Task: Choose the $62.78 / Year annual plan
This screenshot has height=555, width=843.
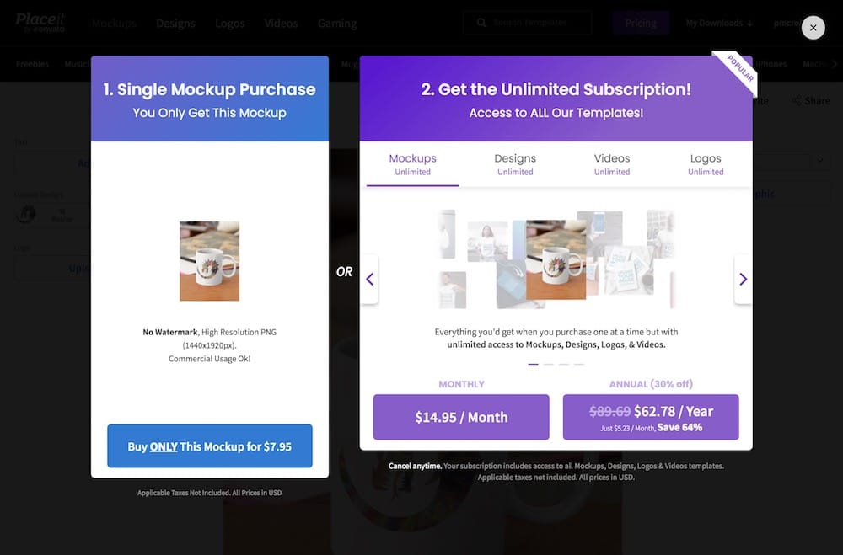Action: coord(651,417)
